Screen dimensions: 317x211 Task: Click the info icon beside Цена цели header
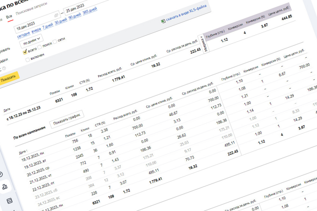coord(288,7)
